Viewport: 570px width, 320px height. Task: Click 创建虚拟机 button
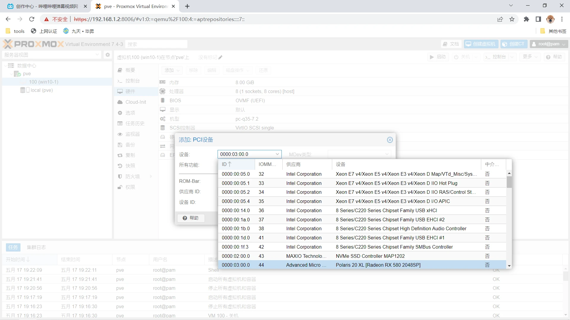pyautogui.click(x=481, y=44)
